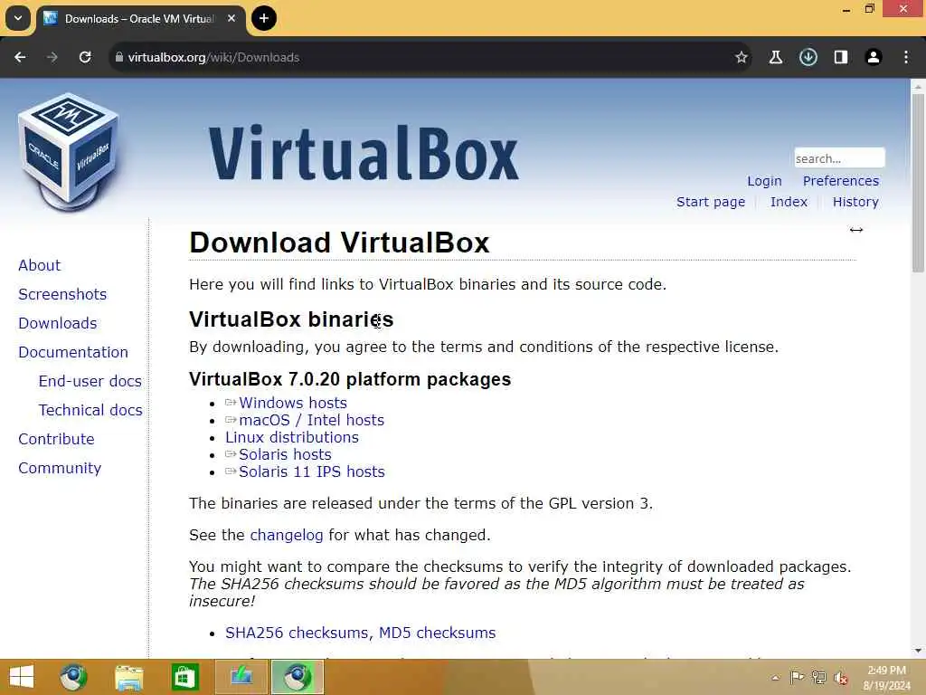Open the profile avatar icon
This screenshot has width=926, height=695.
coord(873,57)
